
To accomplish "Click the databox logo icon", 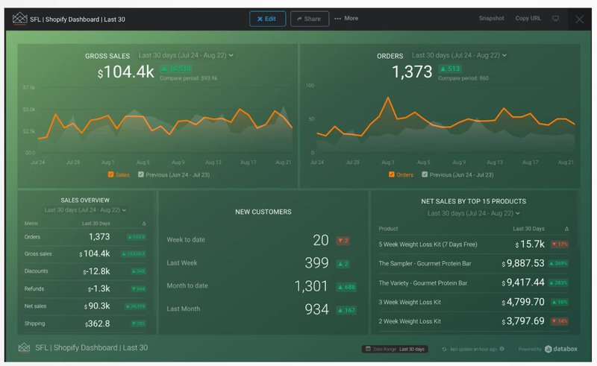I will tap(548, 349).
